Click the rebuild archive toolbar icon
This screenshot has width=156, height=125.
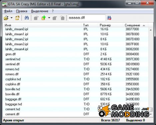17,18
